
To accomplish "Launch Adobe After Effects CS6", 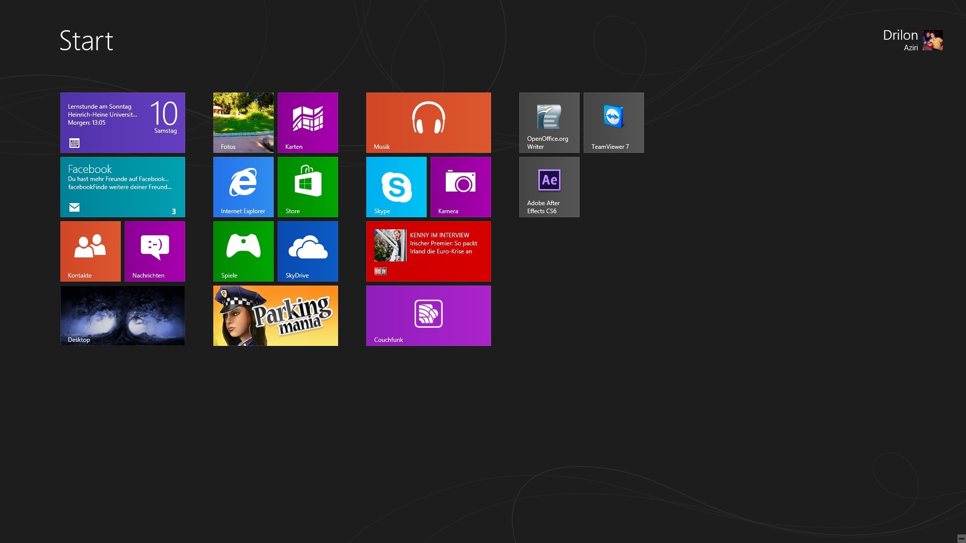I will pos(549,187).
